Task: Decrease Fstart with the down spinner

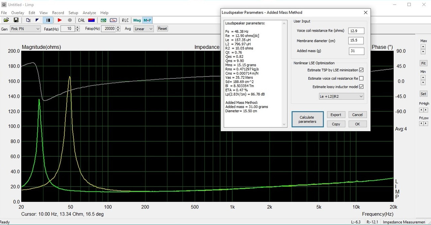Action: click(77, 30)
